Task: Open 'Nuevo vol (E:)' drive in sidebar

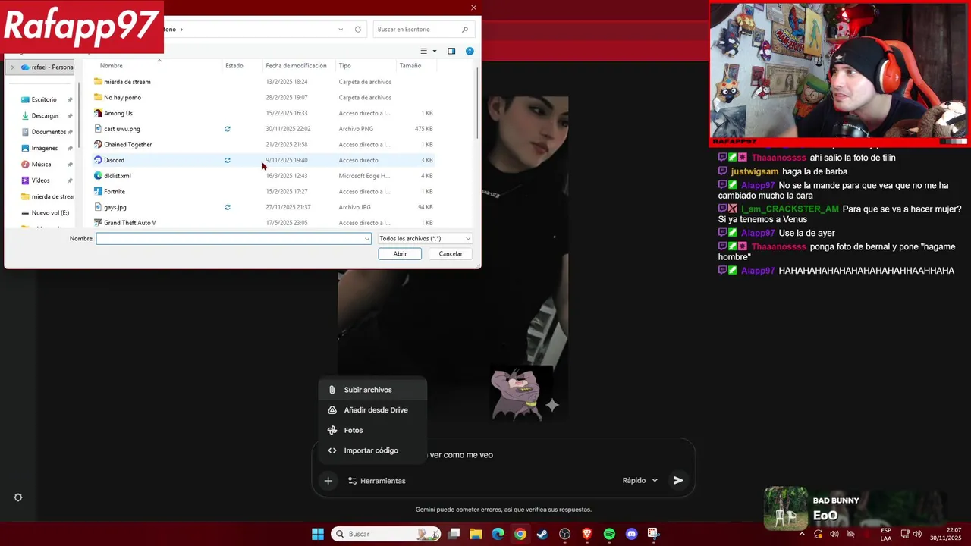Action: tap(50, 213)
